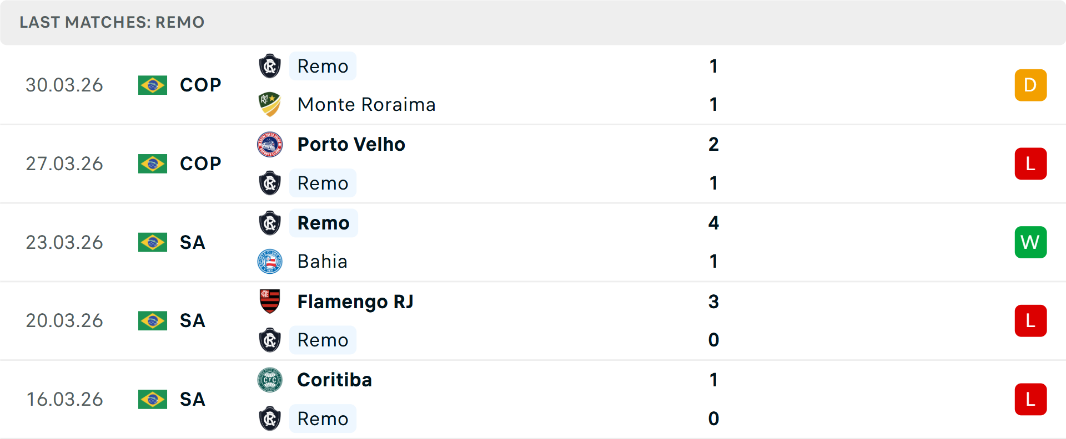The height and width of the screenshot is (439, 1066).
Task: Click Brazil flag on the 23.03.26 row
Action: (153, 242)
